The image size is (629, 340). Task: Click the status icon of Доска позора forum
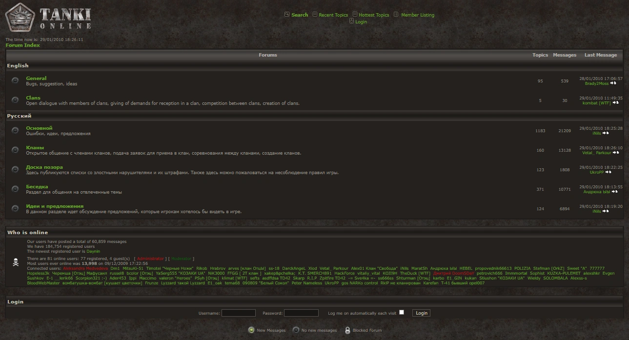tap(15, 169)
